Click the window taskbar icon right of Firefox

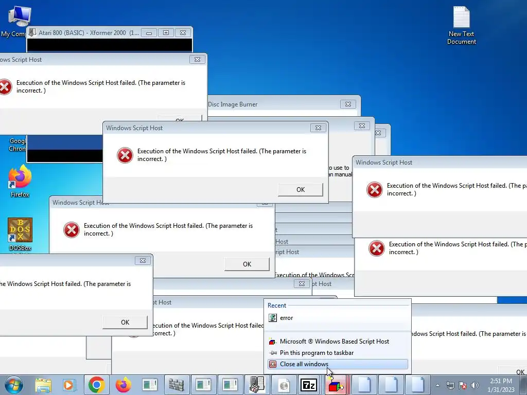pyautogui.click(x=150, y=385)
